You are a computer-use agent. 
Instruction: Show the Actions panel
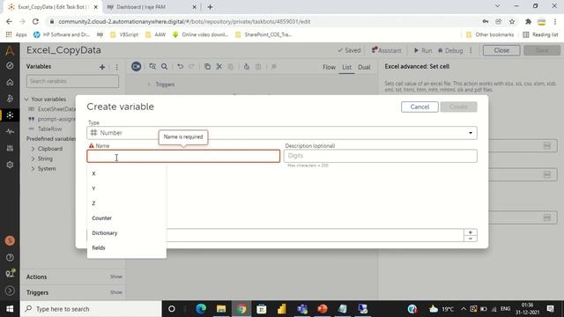116,276
